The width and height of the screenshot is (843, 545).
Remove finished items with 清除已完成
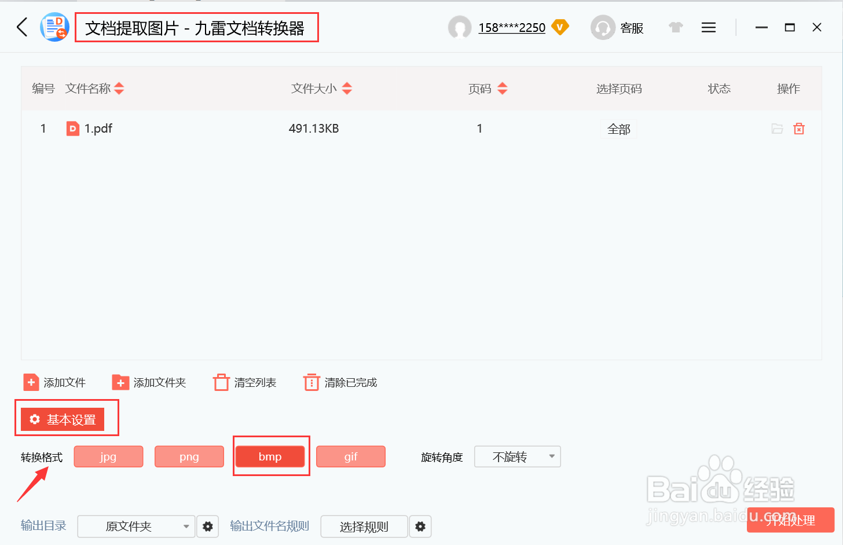click(x=340, y=382)
